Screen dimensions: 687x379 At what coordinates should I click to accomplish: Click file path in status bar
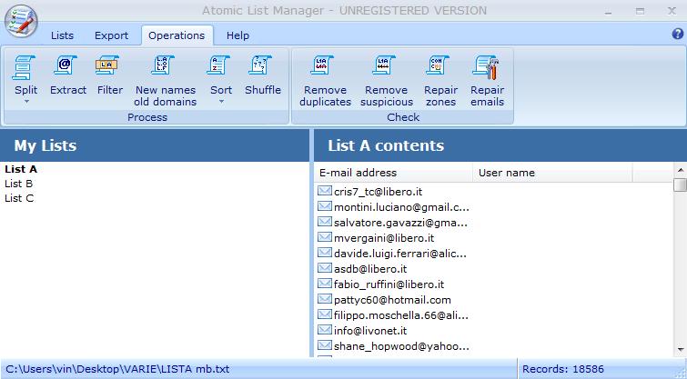pos(117,369)
